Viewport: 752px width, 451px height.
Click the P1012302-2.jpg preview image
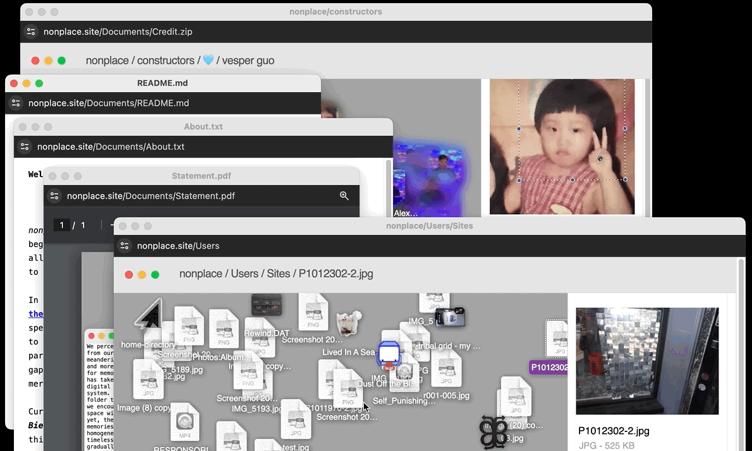(x=647, y=361)
